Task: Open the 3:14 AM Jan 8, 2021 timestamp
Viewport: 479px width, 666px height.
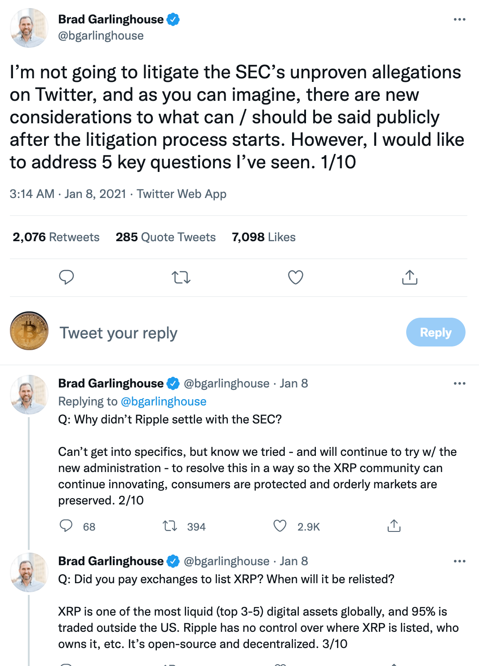Action: [68, 194]
